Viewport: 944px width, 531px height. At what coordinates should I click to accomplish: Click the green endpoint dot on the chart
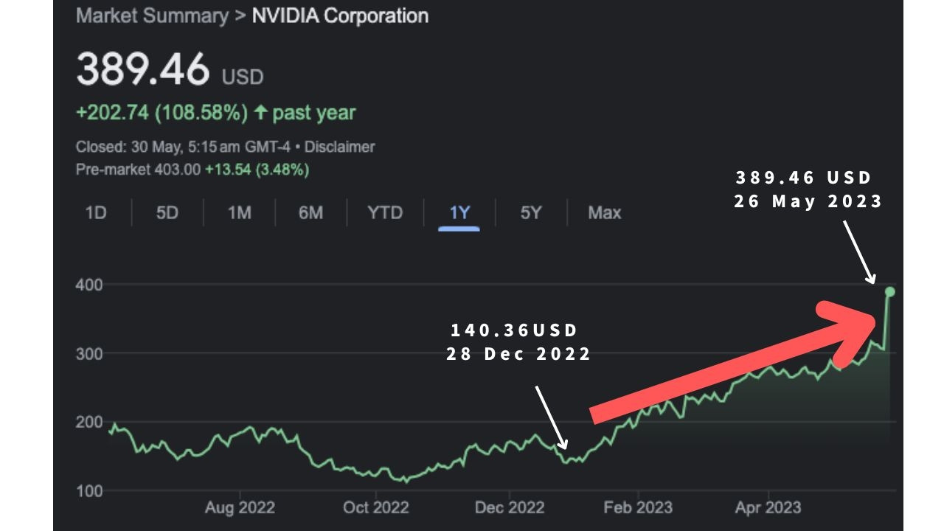[889, 292]
